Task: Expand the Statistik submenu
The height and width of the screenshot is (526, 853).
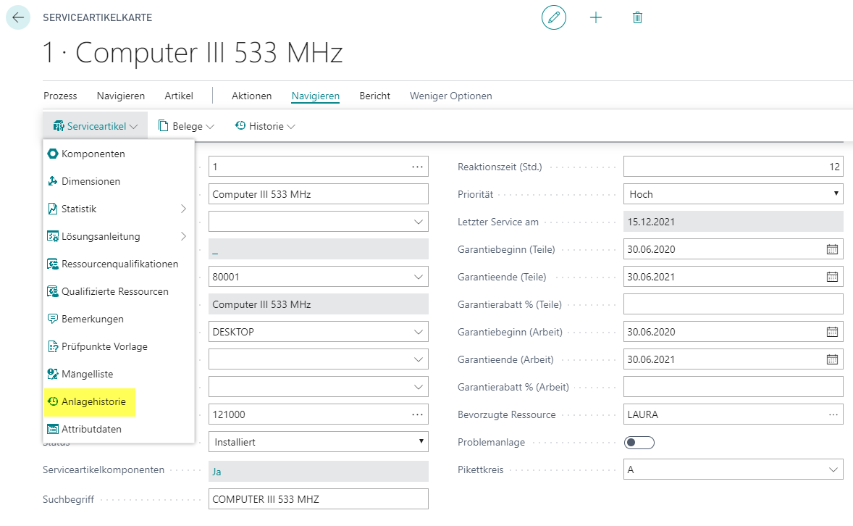Action: point(183,209)
